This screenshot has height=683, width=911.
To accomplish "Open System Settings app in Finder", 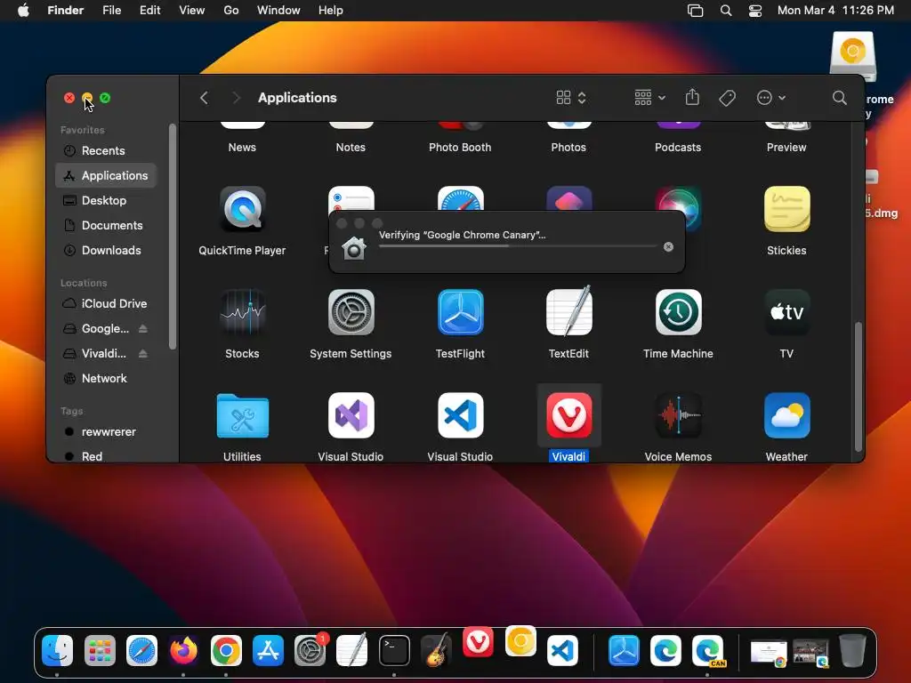I will pyautogui.click(x=351, y=312).
